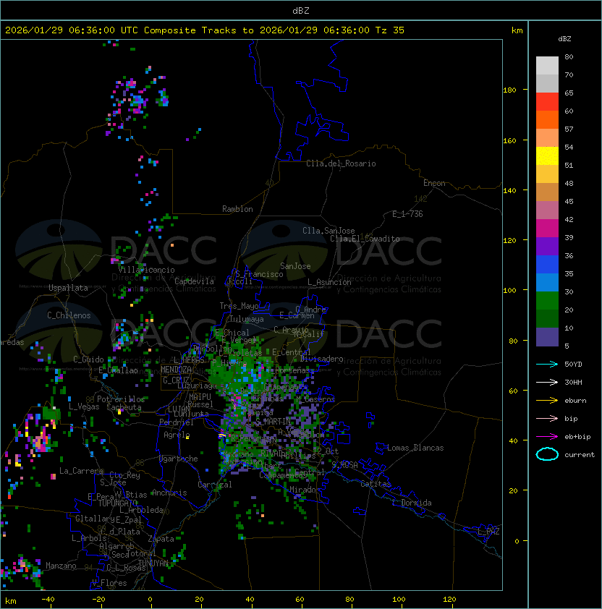
Task: Click the MAIPU place label
Action: (200, 397)
